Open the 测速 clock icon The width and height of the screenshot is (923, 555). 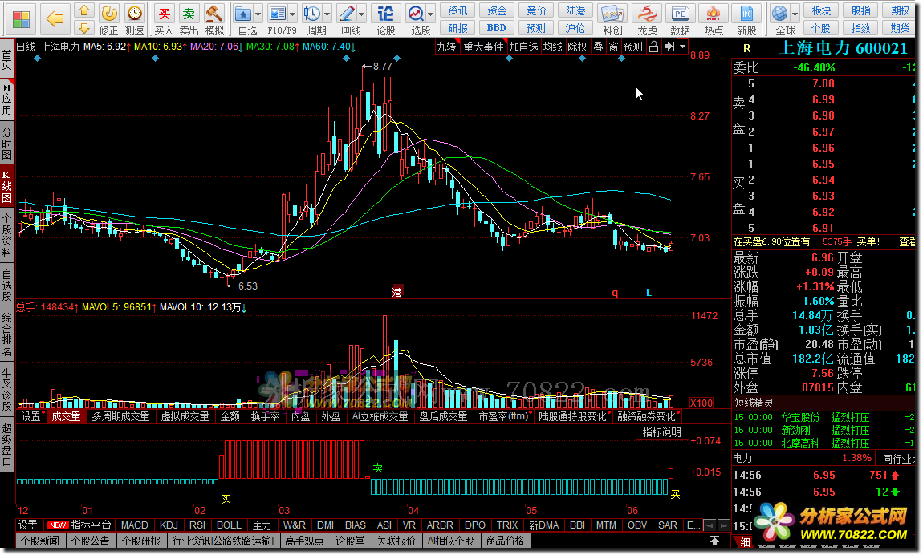pyautogui.click(x=134, y=13)
